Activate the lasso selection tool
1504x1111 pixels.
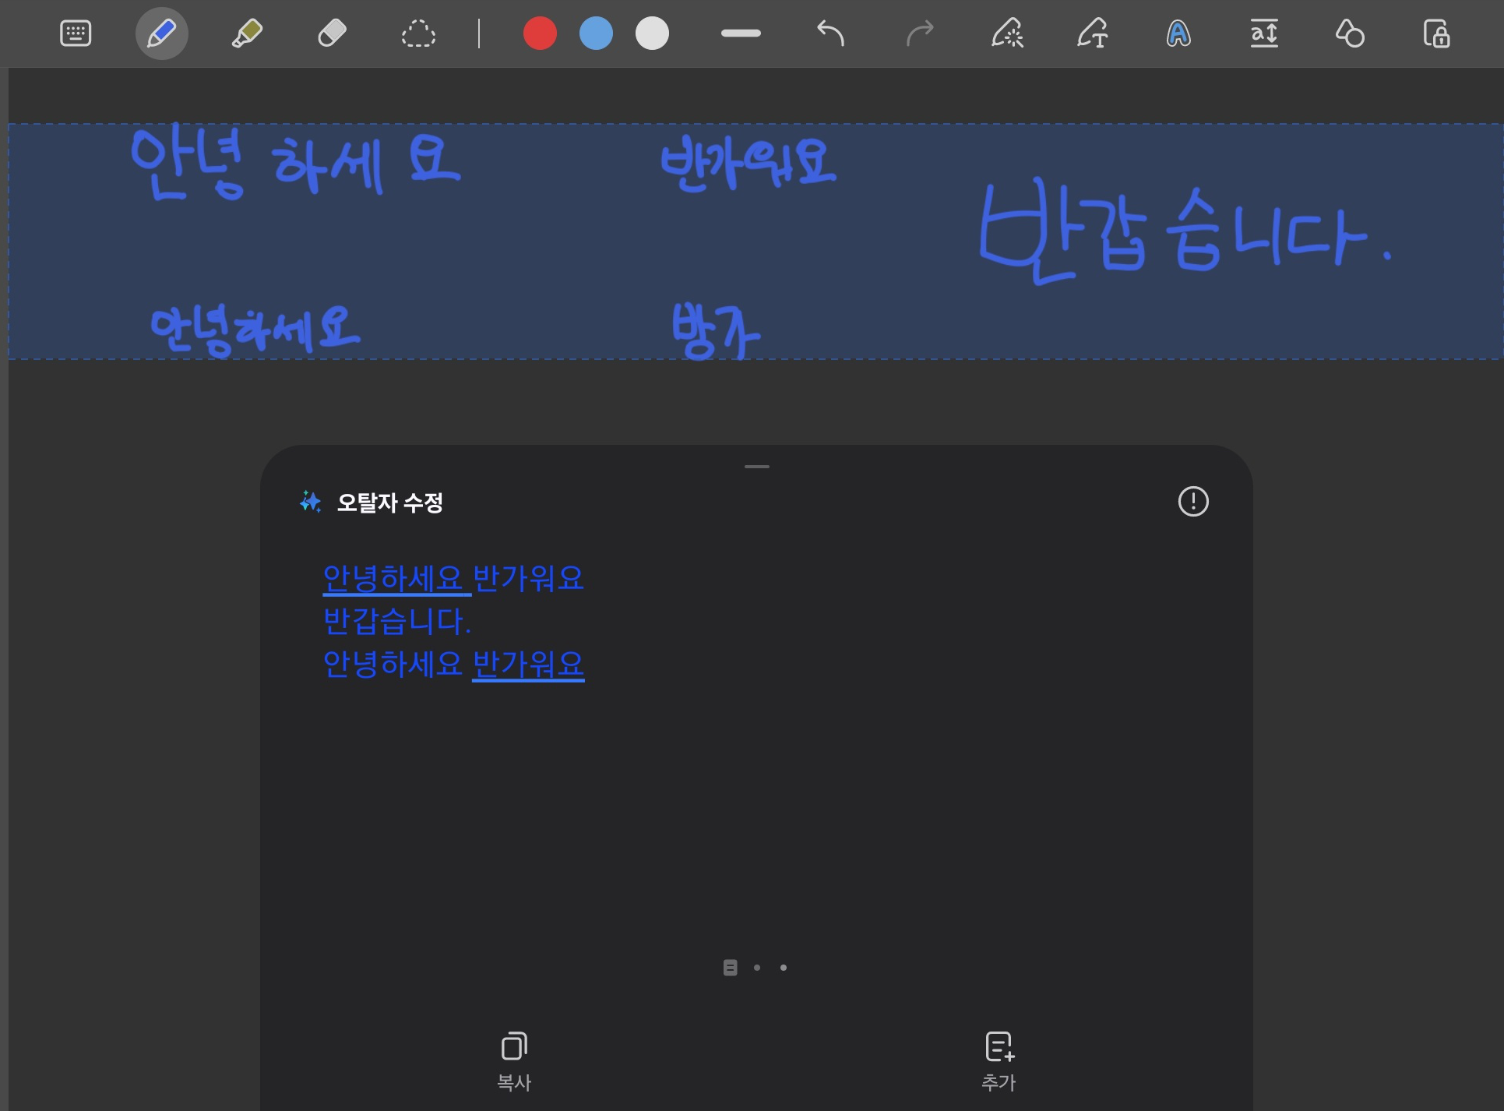[418, 34]
